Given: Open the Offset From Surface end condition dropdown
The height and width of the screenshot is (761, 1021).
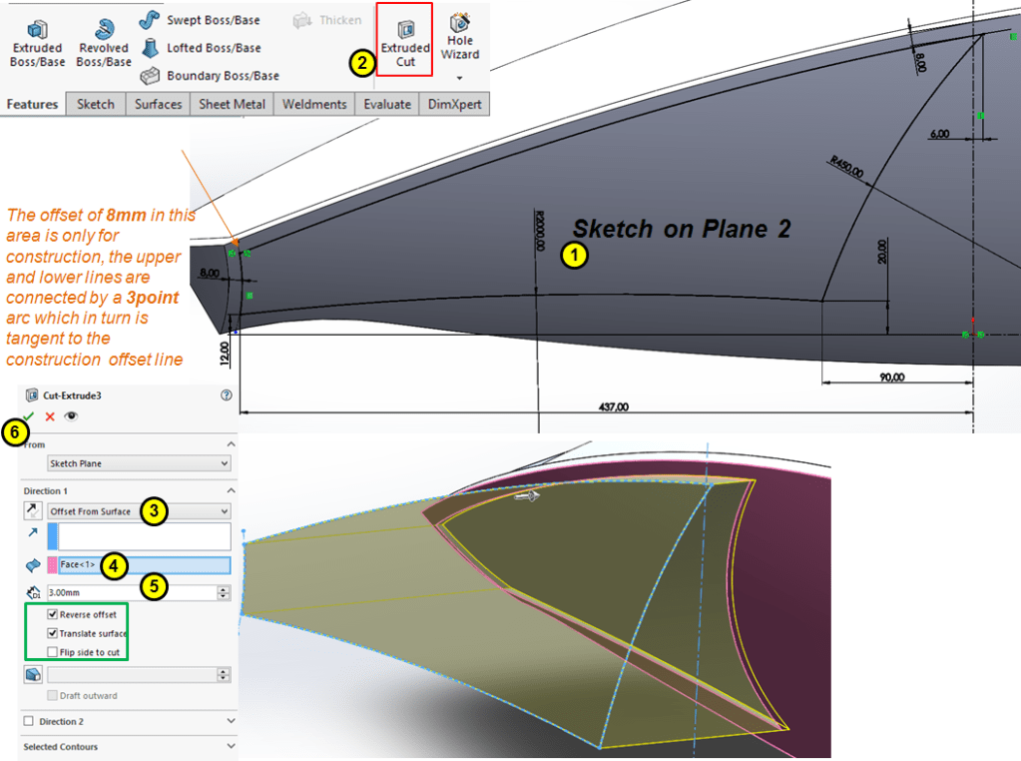Looking at the screenshot, I should [x=139, y=511].
